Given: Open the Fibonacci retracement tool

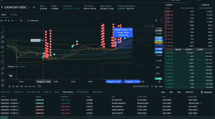Looking at the screenshot, I should 3,37.
